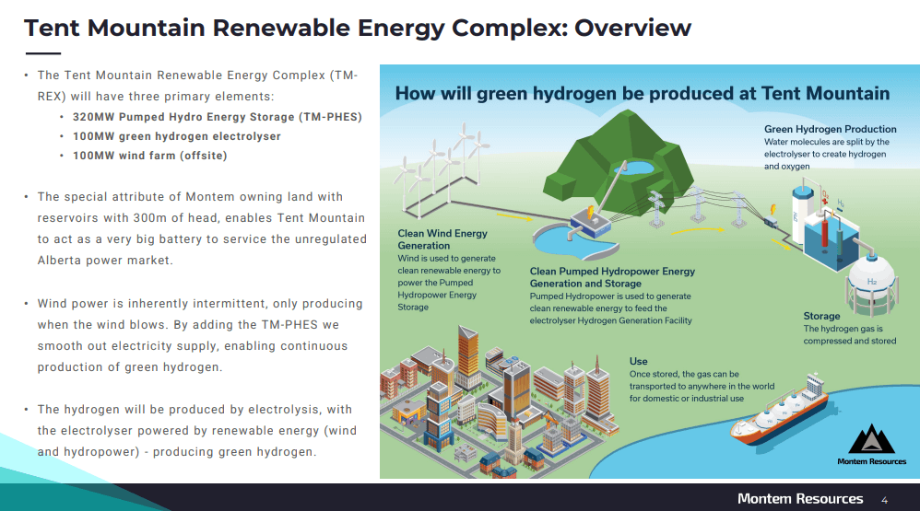Click '320MW Pumped Hydro Energy Storage (TM-PHES)' bullet
Viewport: 920px width, 511px height.
point(217,117)
